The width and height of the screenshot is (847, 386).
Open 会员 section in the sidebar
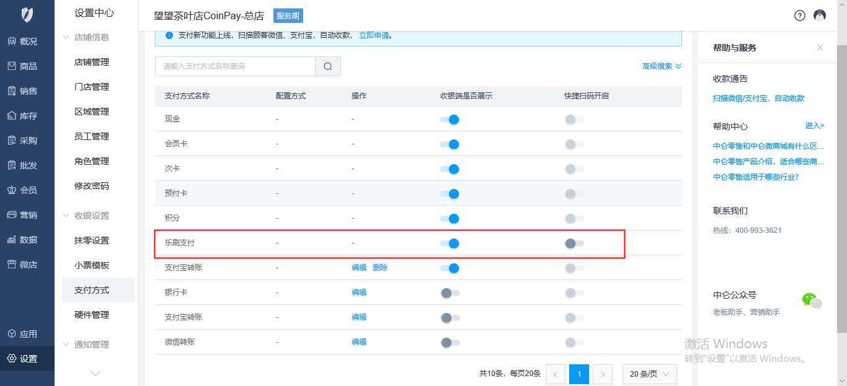coord(27,190)
